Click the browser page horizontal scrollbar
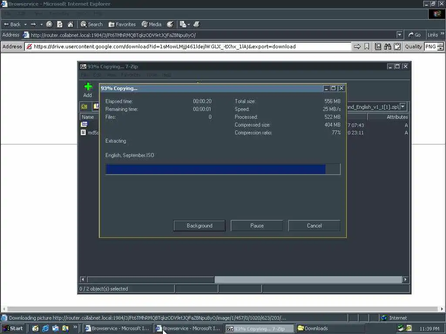 pyautogui.click(x=223, y=309)
